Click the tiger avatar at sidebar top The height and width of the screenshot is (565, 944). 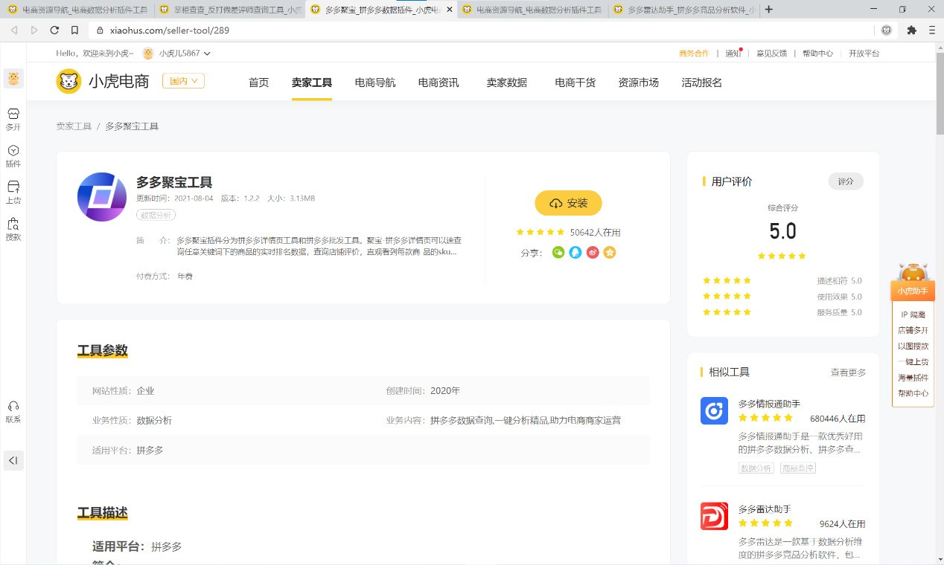13,78
